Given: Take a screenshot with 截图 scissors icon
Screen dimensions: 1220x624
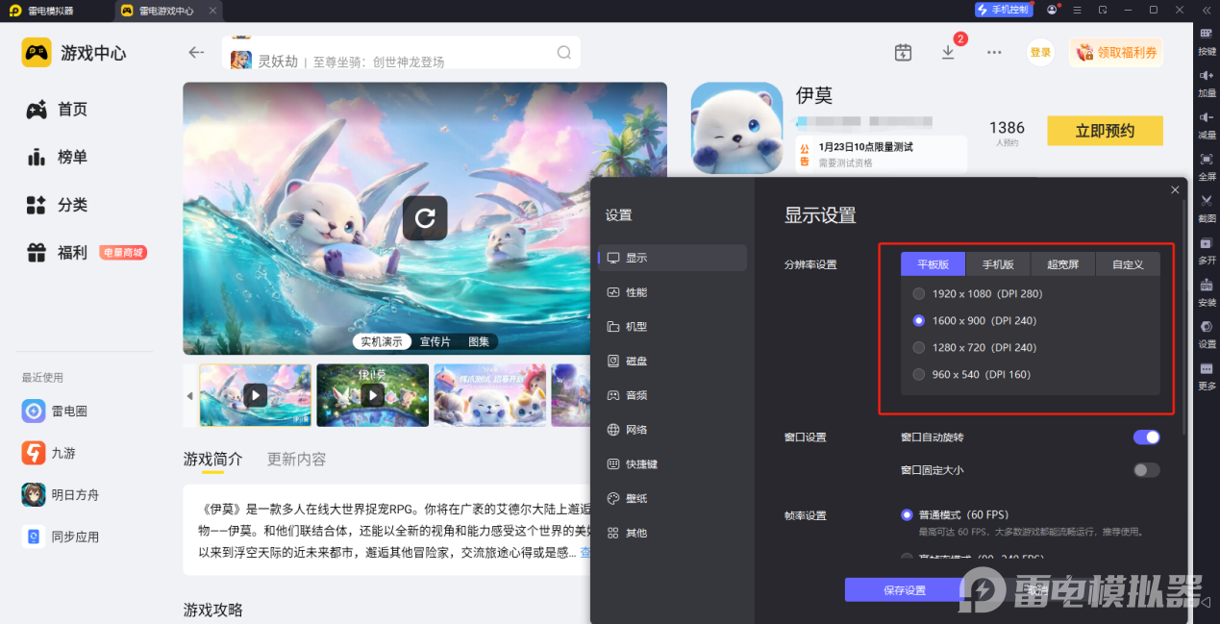Looking at the screenshot, I should (x=1207, y=200).
